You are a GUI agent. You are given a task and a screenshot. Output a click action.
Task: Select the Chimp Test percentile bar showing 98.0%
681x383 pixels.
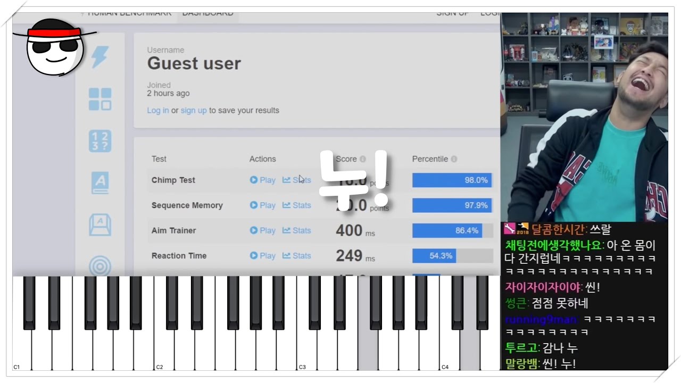pos(452,180)
